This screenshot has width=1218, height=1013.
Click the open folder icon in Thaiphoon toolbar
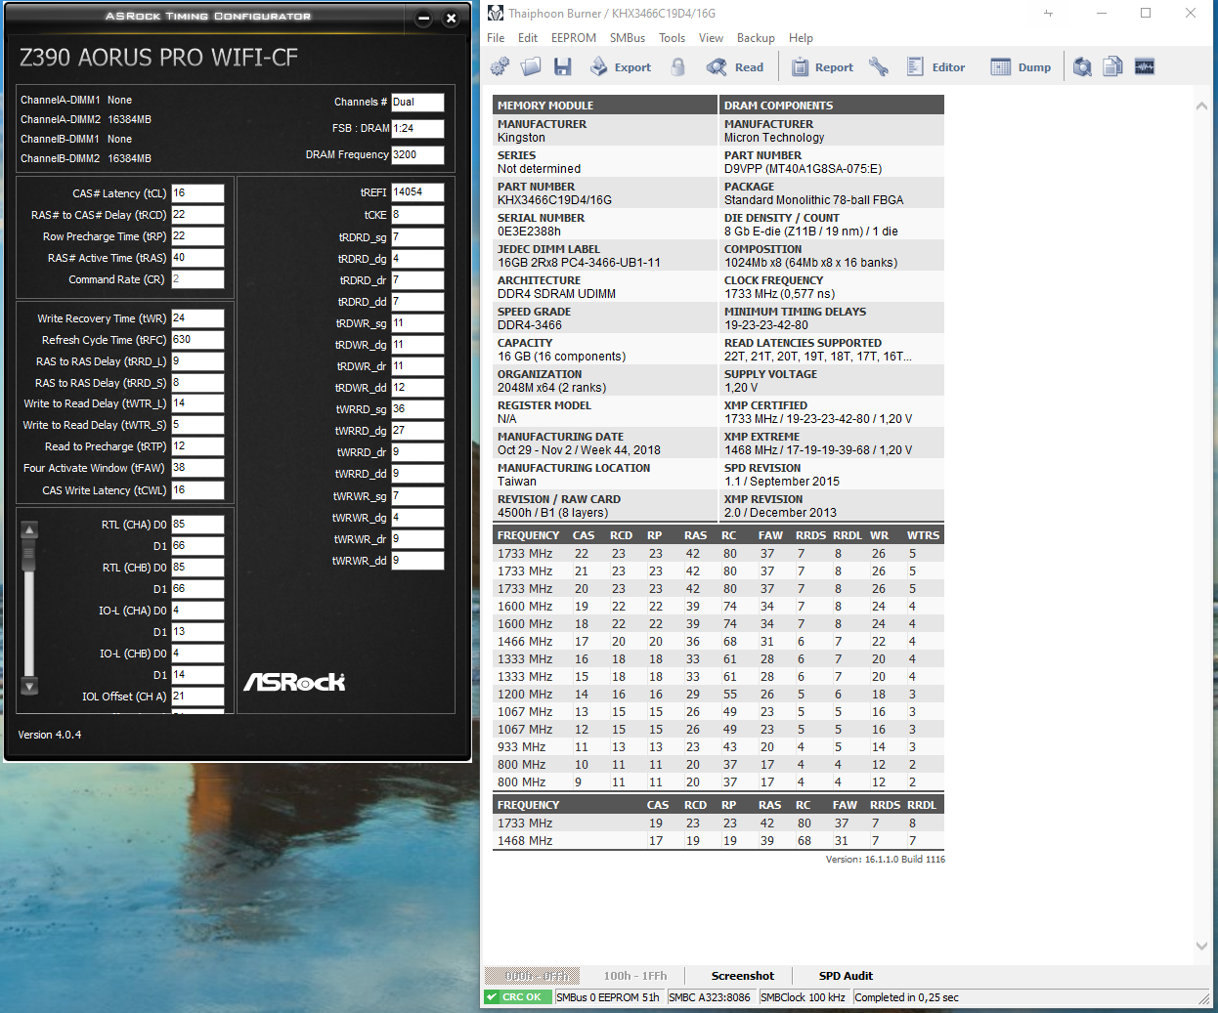click(531, 66)
